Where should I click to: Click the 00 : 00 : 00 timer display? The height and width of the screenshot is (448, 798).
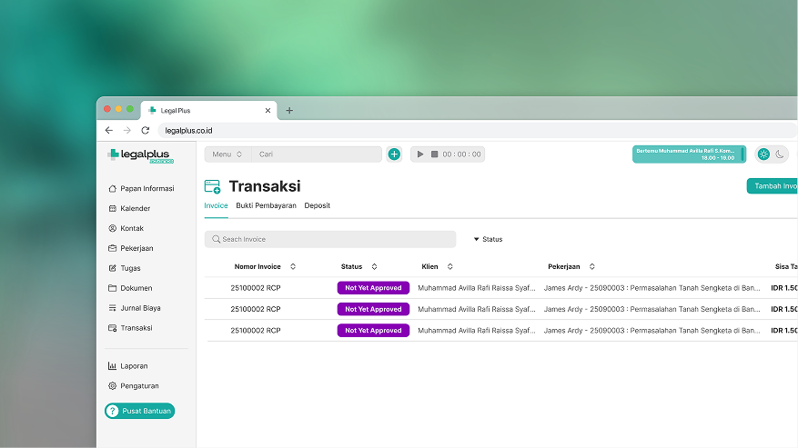[461, 154]
